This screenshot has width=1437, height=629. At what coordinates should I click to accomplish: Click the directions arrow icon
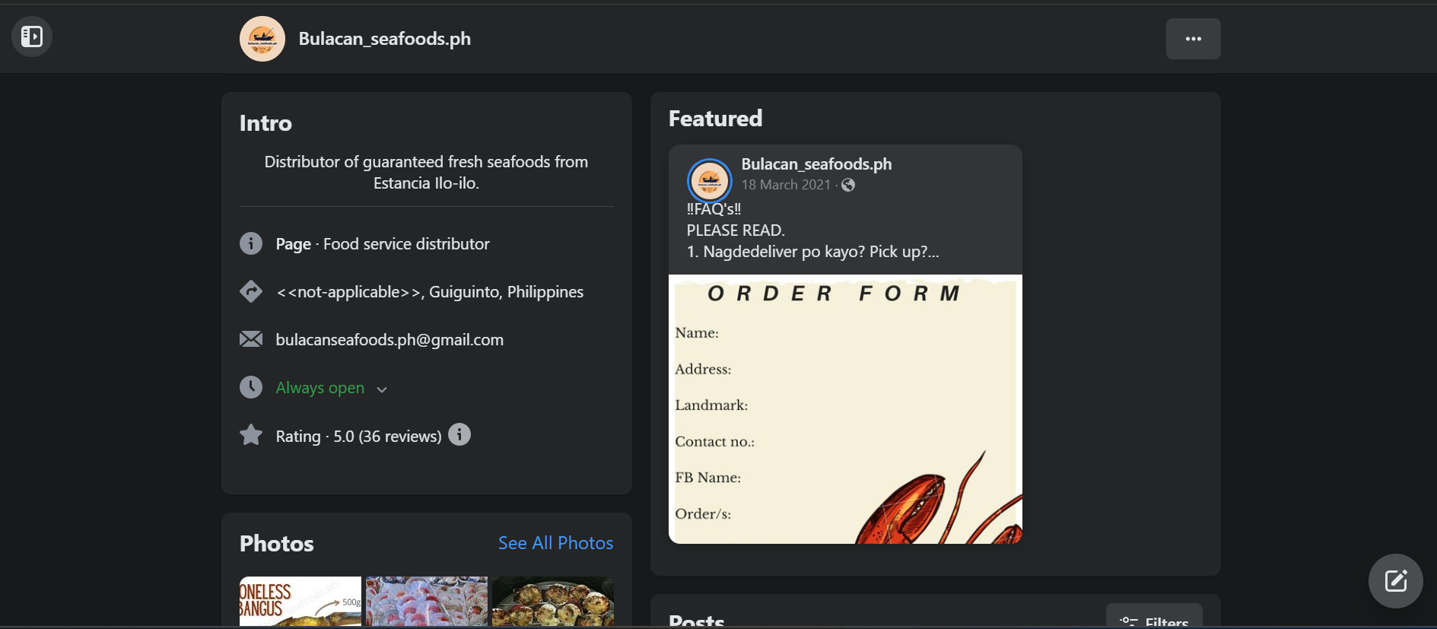point(251,291)
